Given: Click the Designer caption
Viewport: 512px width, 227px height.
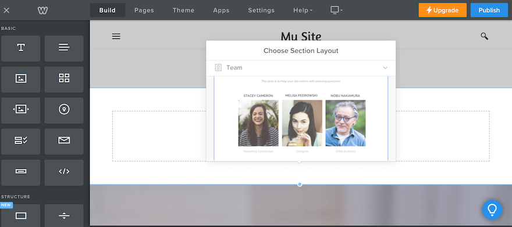Looking at the screenshot, I should pyautogui.click(x=302, y=152).
